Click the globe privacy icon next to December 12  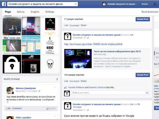(88, 38)
